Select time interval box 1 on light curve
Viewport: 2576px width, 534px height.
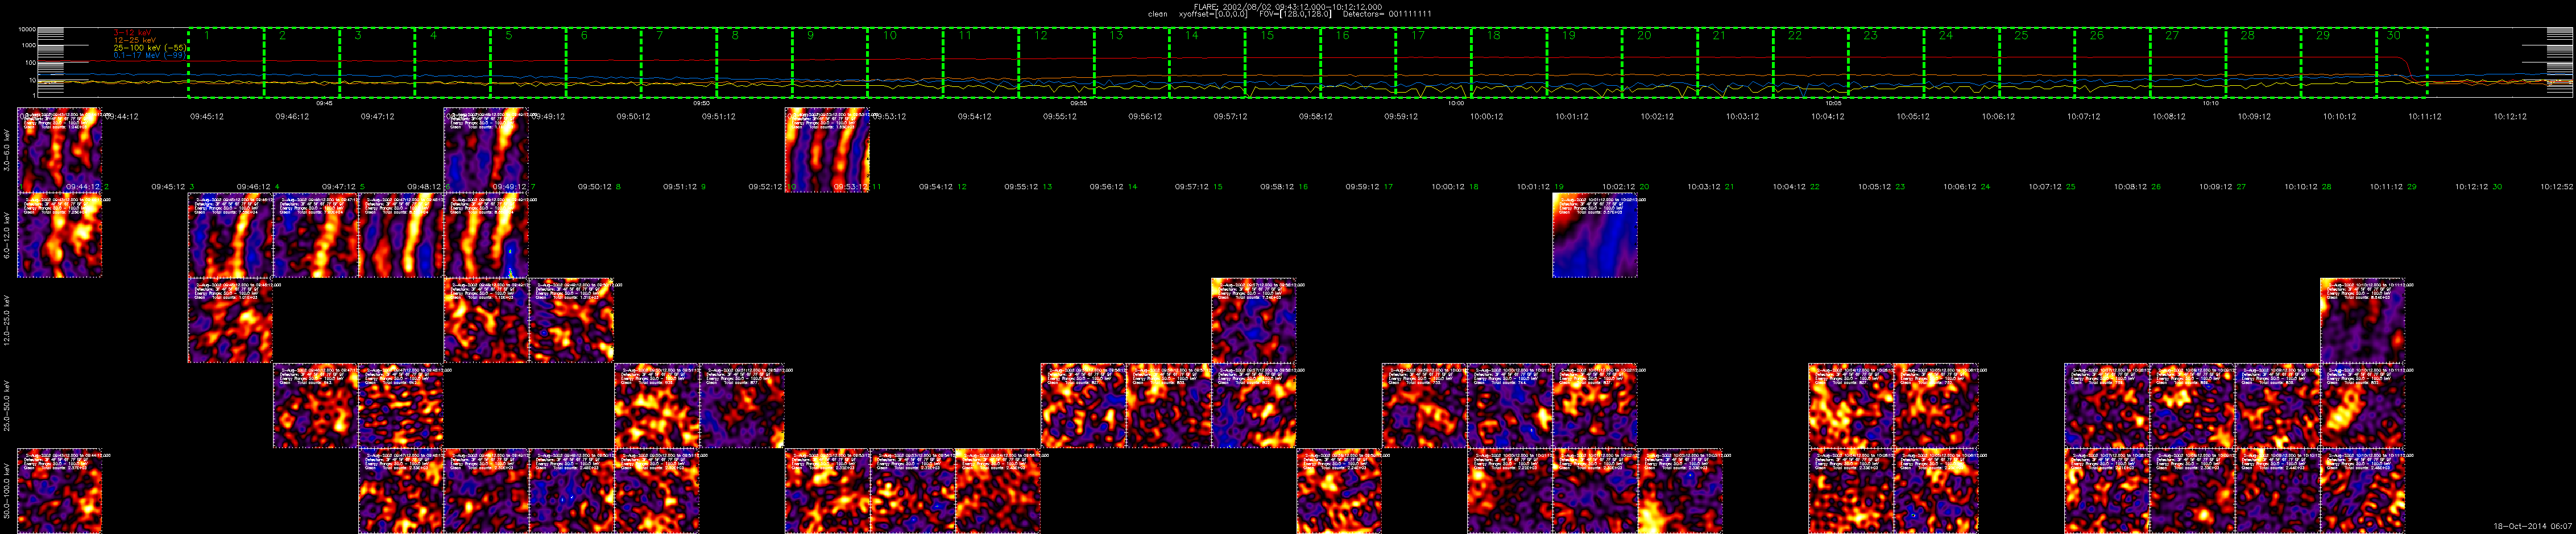[x=226, y=63]
